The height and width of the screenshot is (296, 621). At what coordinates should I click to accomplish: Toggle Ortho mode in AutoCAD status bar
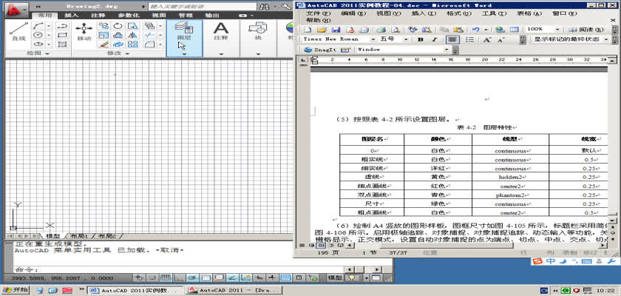point(180,277)
